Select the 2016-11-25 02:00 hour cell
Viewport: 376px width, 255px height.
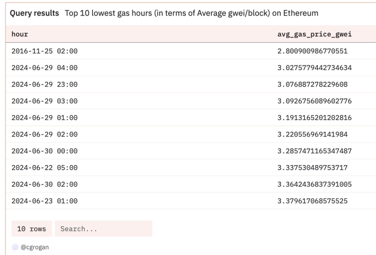[x=44, y=51]
